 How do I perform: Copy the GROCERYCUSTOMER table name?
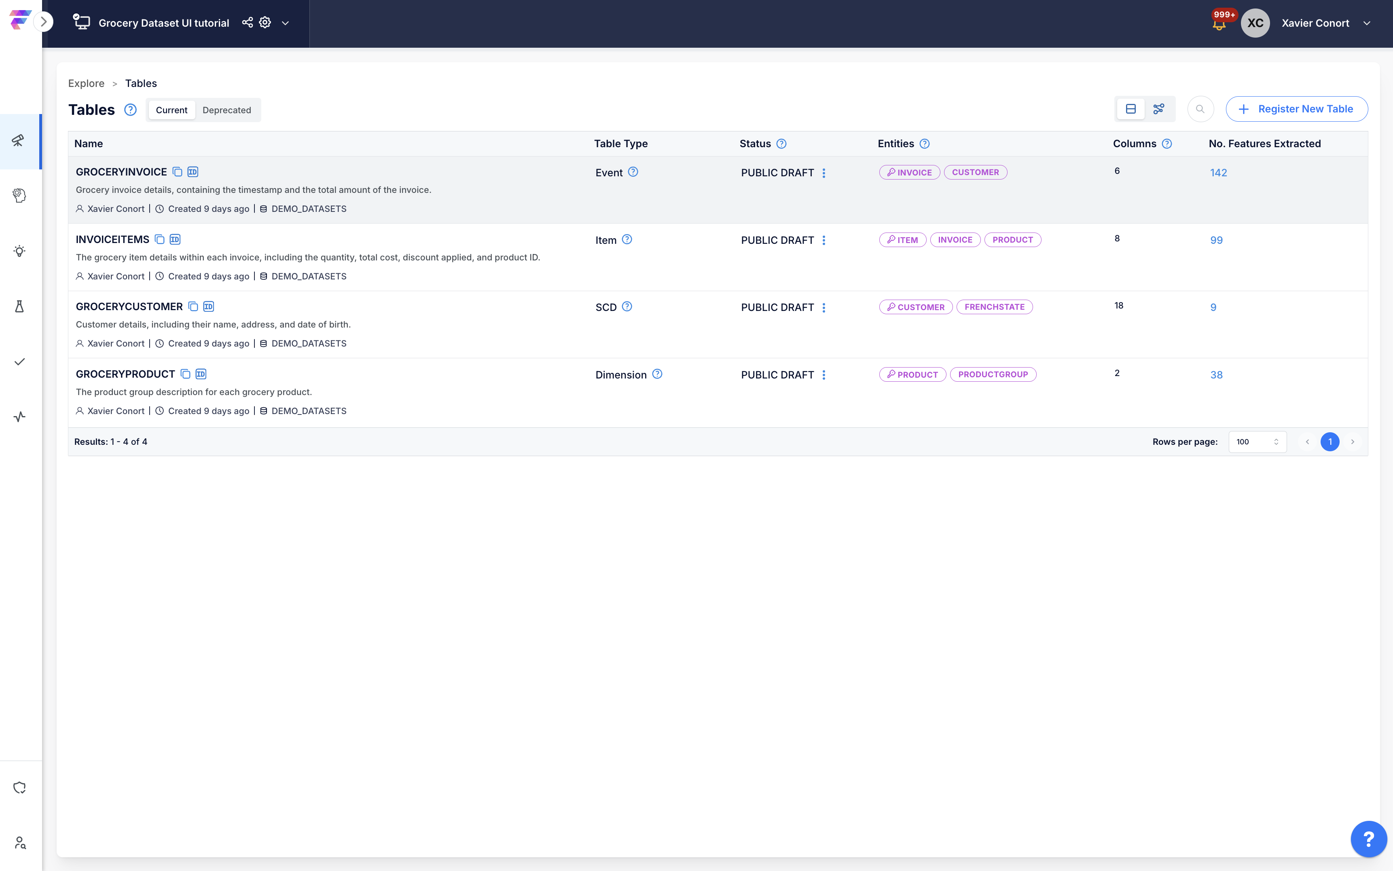pyautogui.click(x=193, y=307)
